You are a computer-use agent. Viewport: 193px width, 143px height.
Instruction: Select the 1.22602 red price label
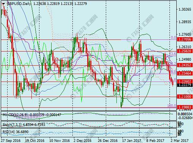[x=185, y=81]
